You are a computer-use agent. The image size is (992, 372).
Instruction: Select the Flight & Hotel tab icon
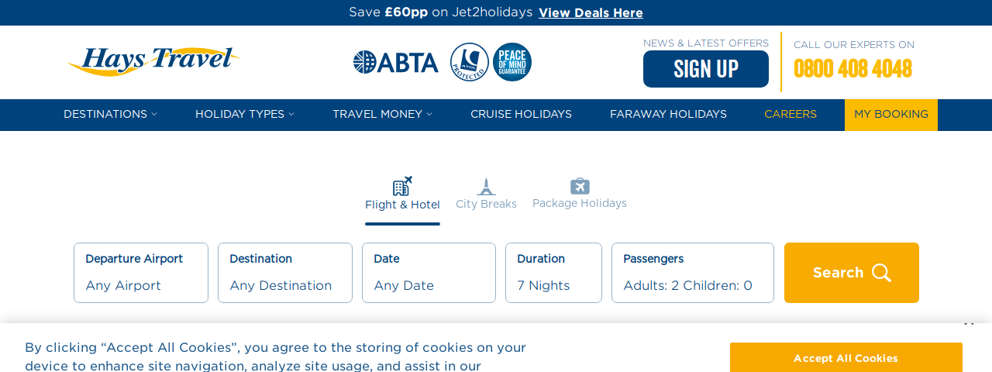[402, 186]
